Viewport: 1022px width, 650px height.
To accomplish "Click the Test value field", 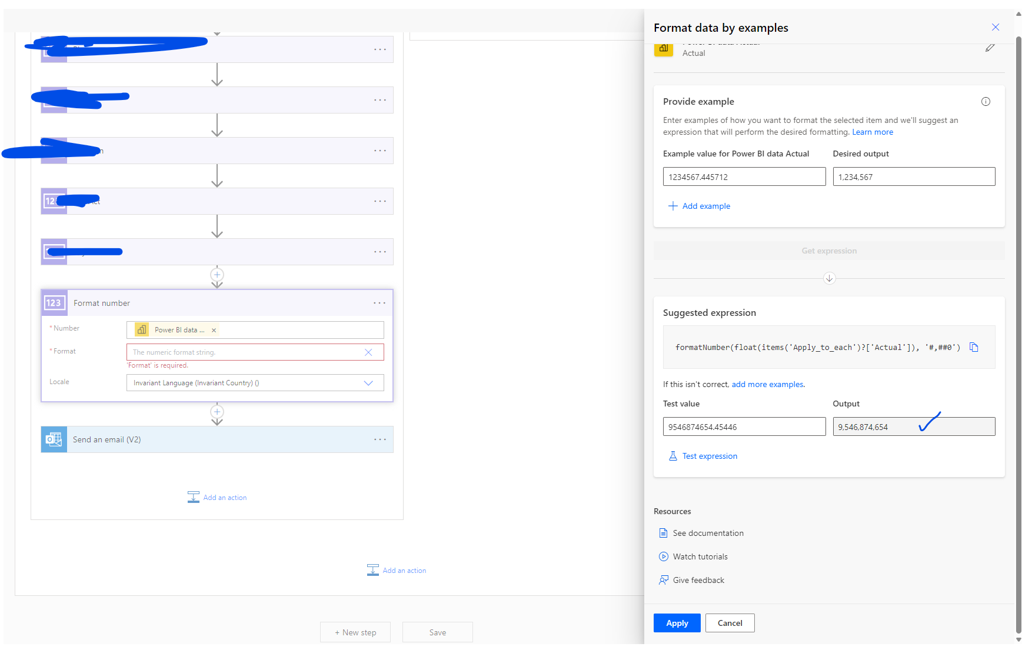I will tap(744, 427).
